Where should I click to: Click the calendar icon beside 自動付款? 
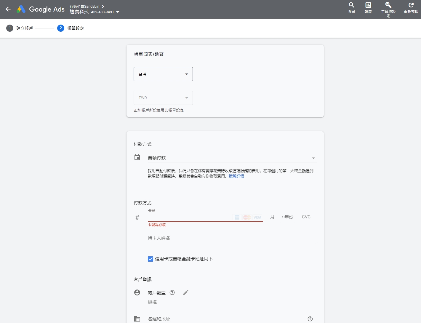(137, 157)
